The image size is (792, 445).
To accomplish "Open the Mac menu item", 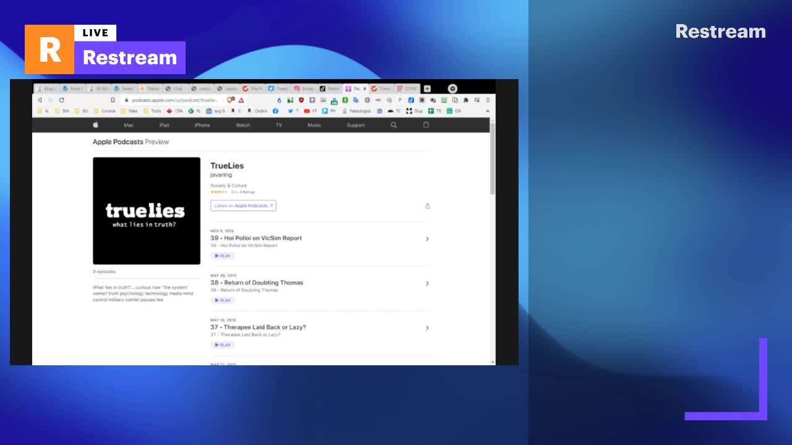I will click(x=129, y=125).
